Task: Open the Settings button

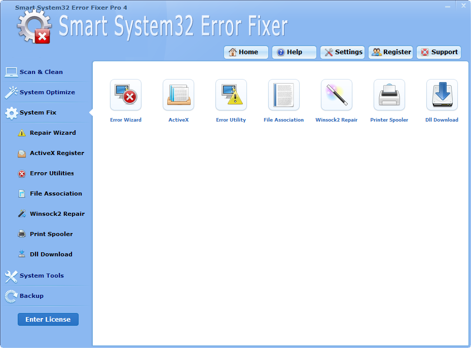Action: tap(342, 52)
